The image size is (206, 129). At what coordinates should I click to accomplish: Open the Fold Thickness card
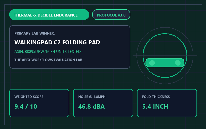click(167, 103)
